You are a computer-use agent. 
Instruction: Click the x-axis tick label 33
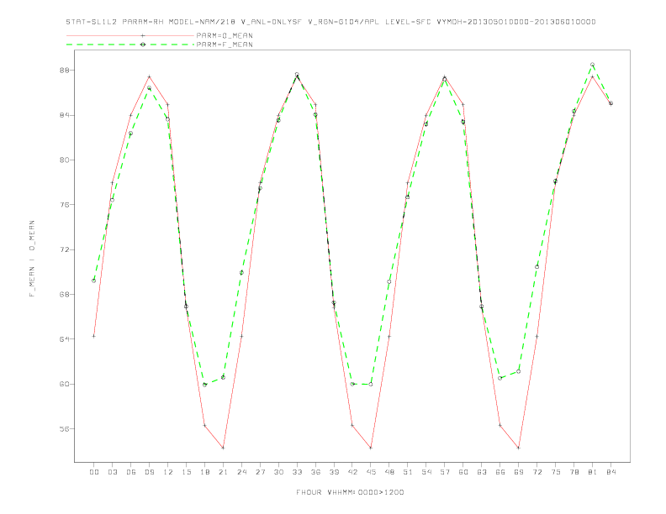297,472
